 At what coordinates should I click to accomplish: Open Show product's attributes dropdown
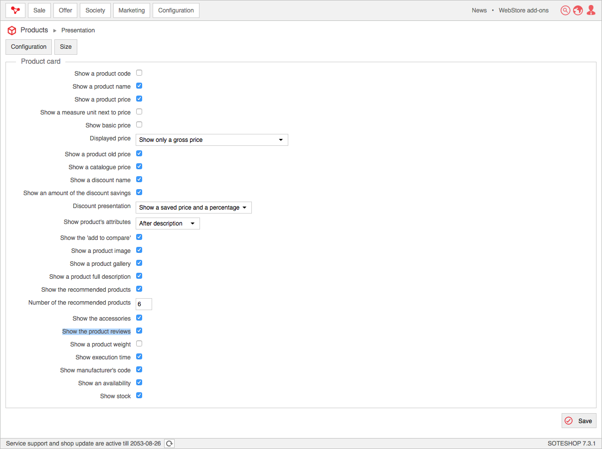(168, 224)
